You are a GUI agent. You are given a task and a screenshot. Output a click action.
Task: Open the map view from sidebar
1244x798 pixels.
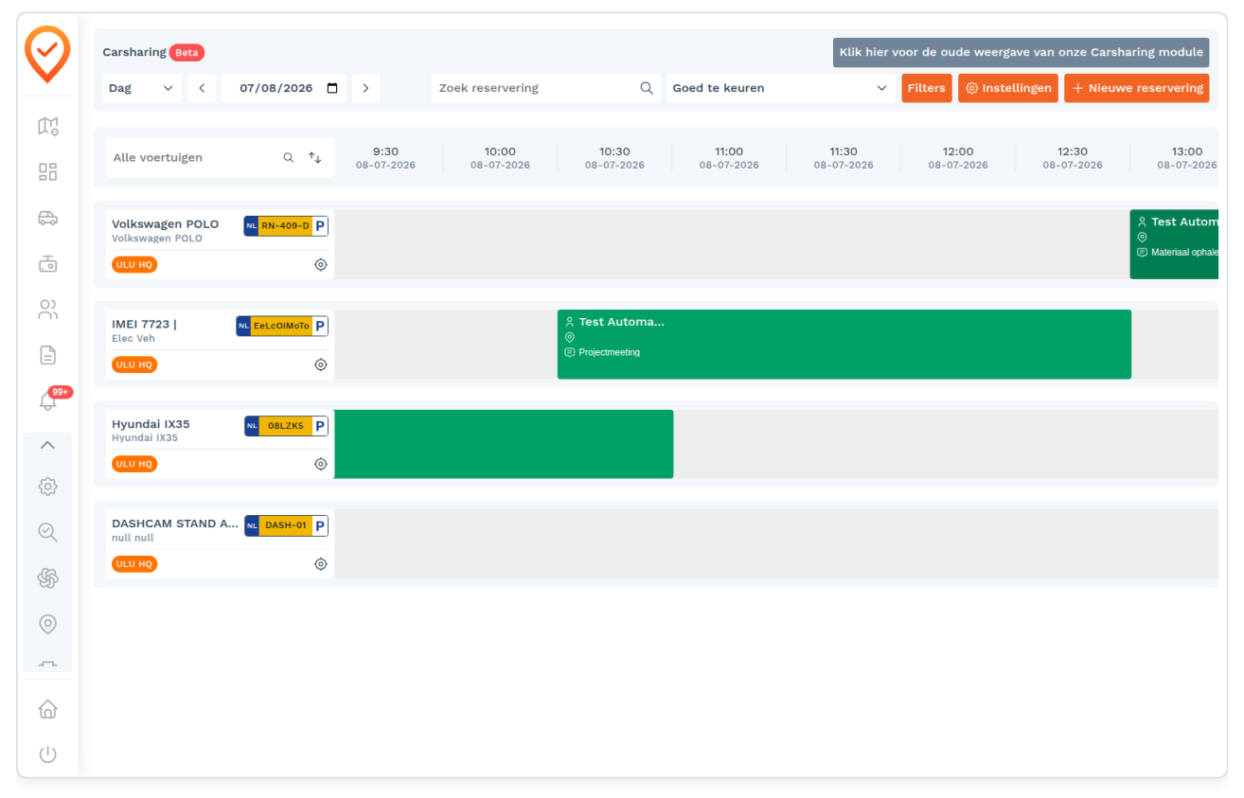pos(47,126)
